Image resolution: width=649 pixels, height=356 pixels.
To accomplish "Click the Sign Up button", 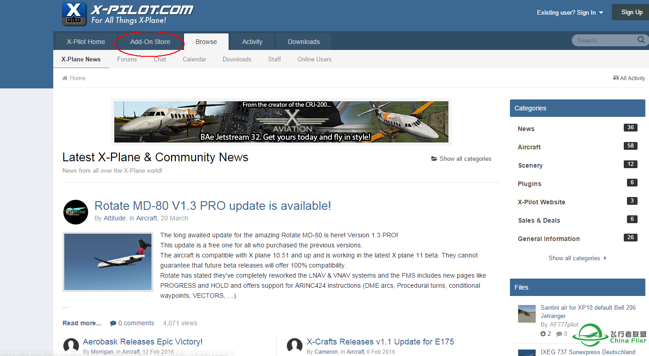I will tap(632, 12).
